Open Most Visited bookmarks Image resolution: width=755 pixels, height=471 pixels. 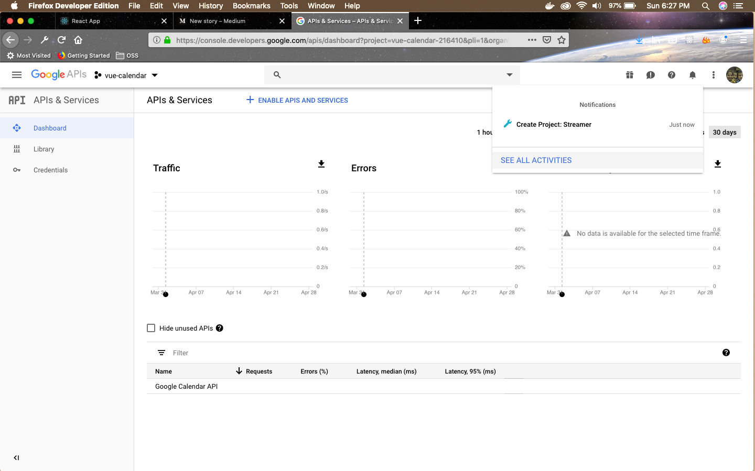[29, 56]
